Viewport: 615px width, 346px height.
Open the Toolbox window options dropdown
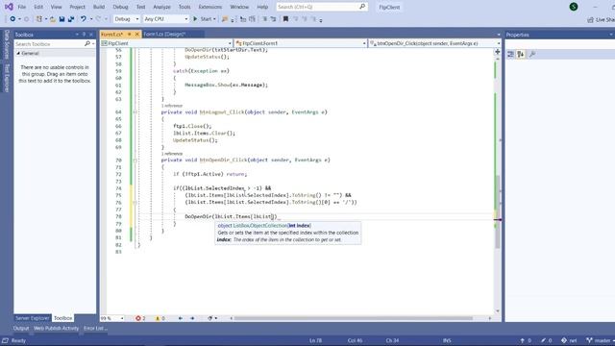(77, 35)
